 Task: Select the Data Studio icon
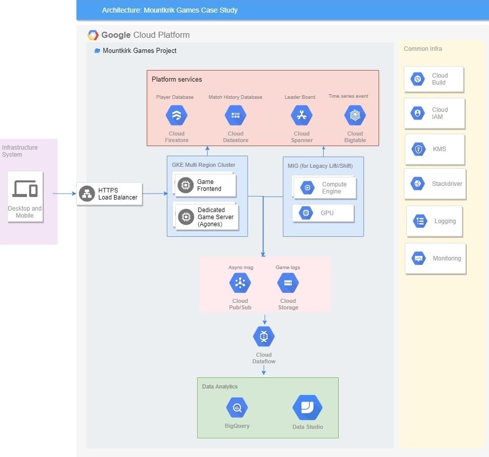tap(308, 408)
